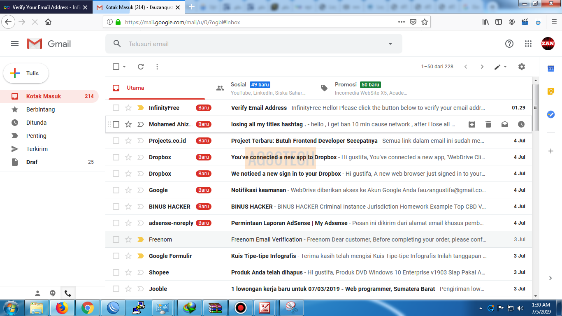Open the More options three-dot menu
Viewport: 562px width, 316px height.
tap(157, 67)
